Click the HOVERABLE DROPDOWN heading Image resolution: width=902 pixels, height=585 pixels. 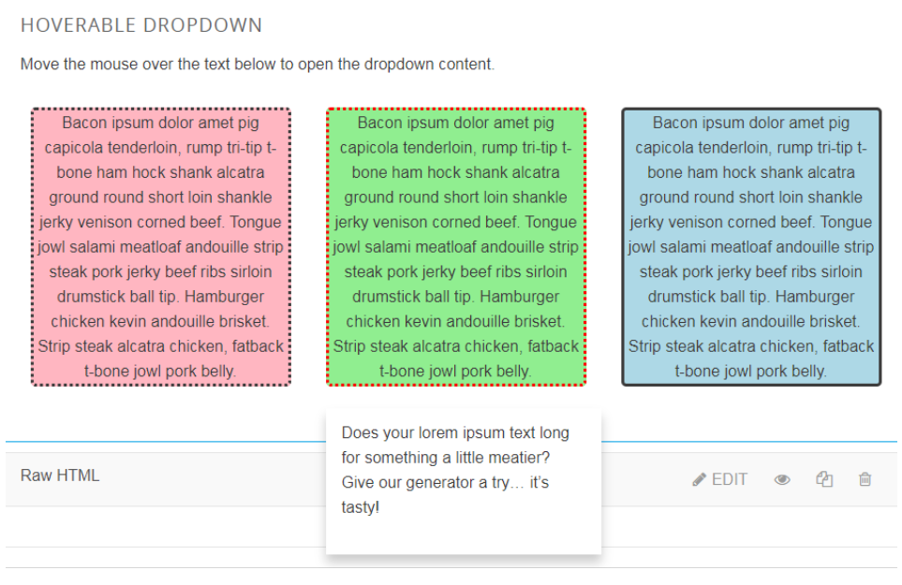coord(140,25)
